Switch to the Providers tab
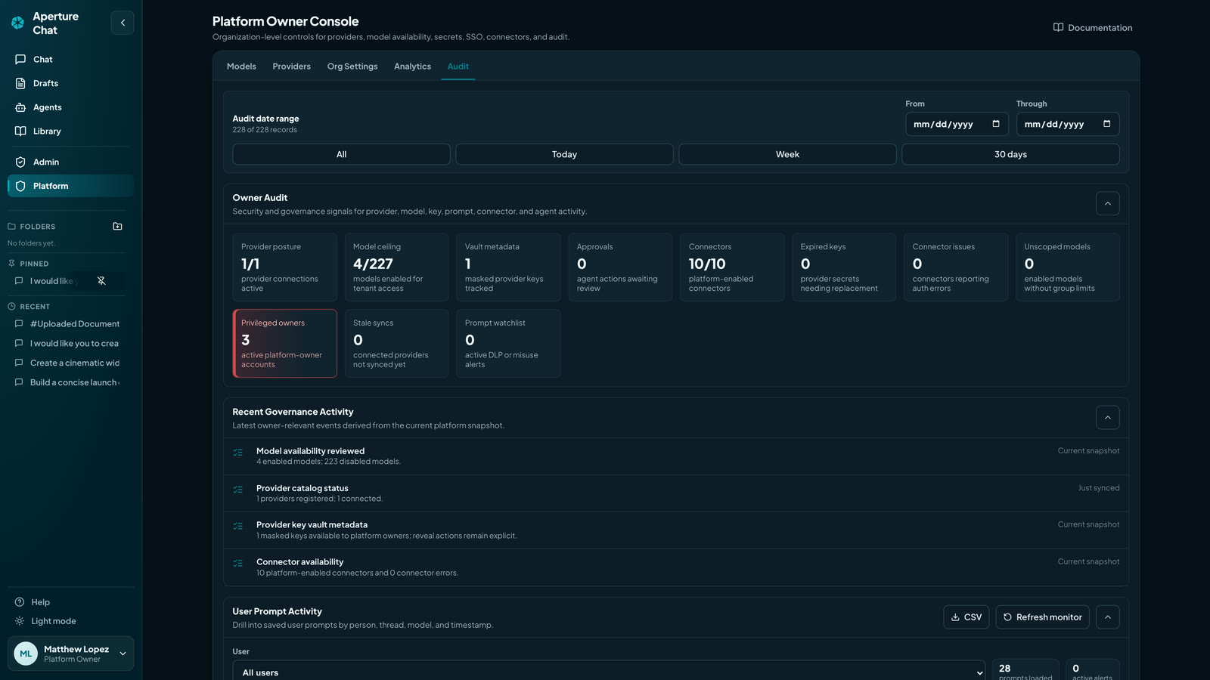This screenshot has width=1210, height=680. tap(291, 66)
